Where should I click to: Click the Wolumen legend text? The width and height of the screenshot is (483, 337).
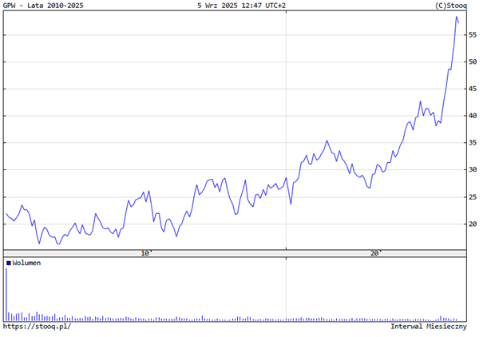tap(26, 263)
